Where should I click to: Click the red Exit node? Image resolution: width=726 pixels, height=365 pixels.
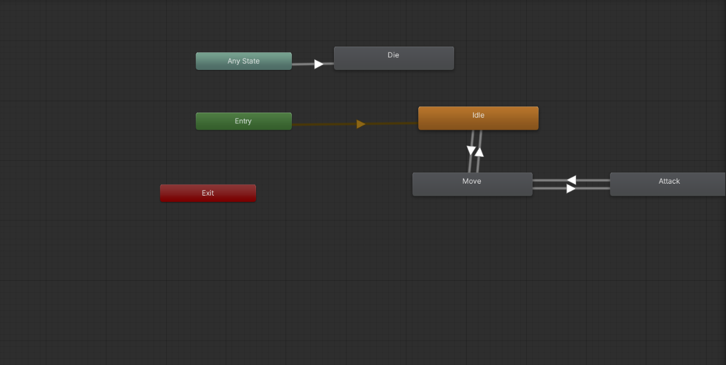(208, 193)
